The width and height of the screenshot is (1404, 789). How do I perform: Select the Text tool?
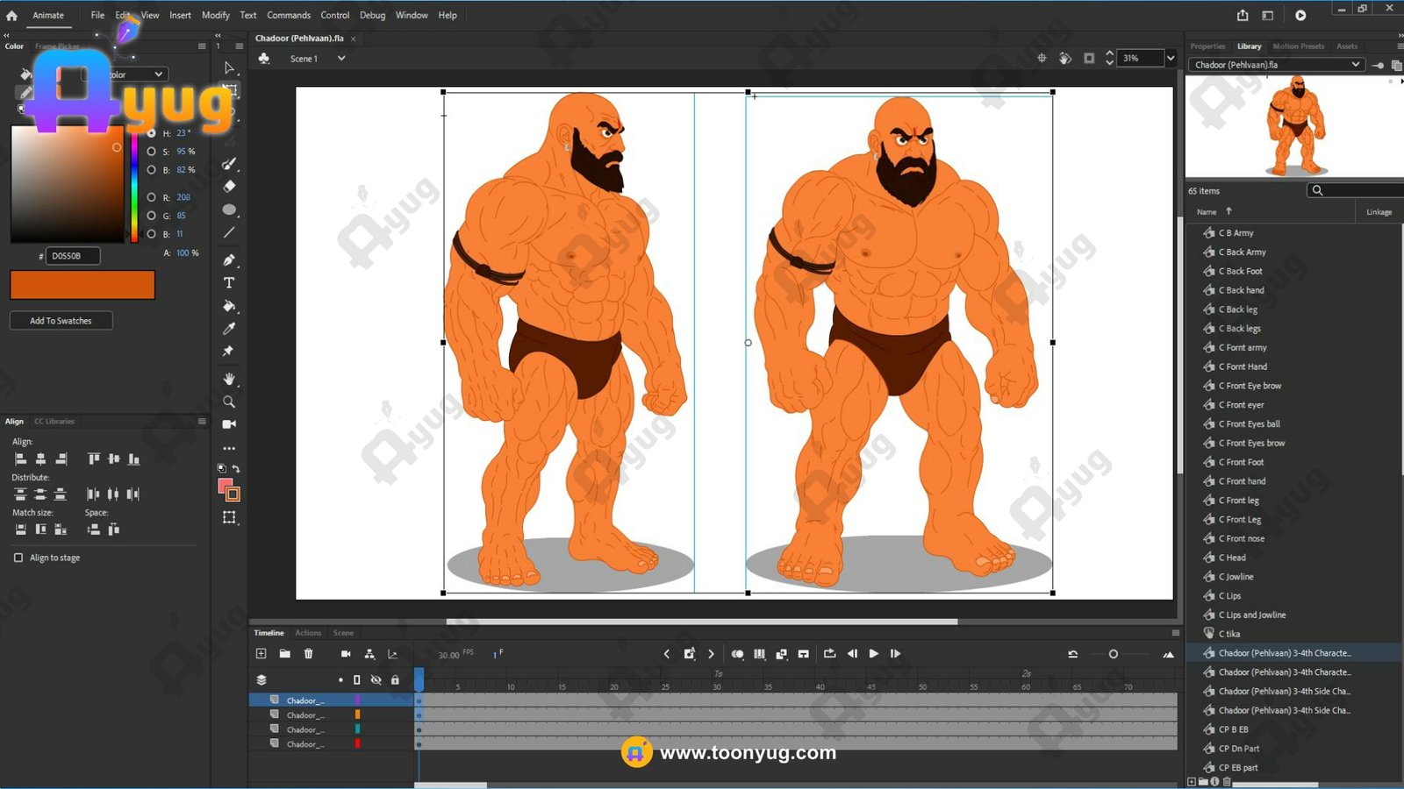click(x=229, y=283)
